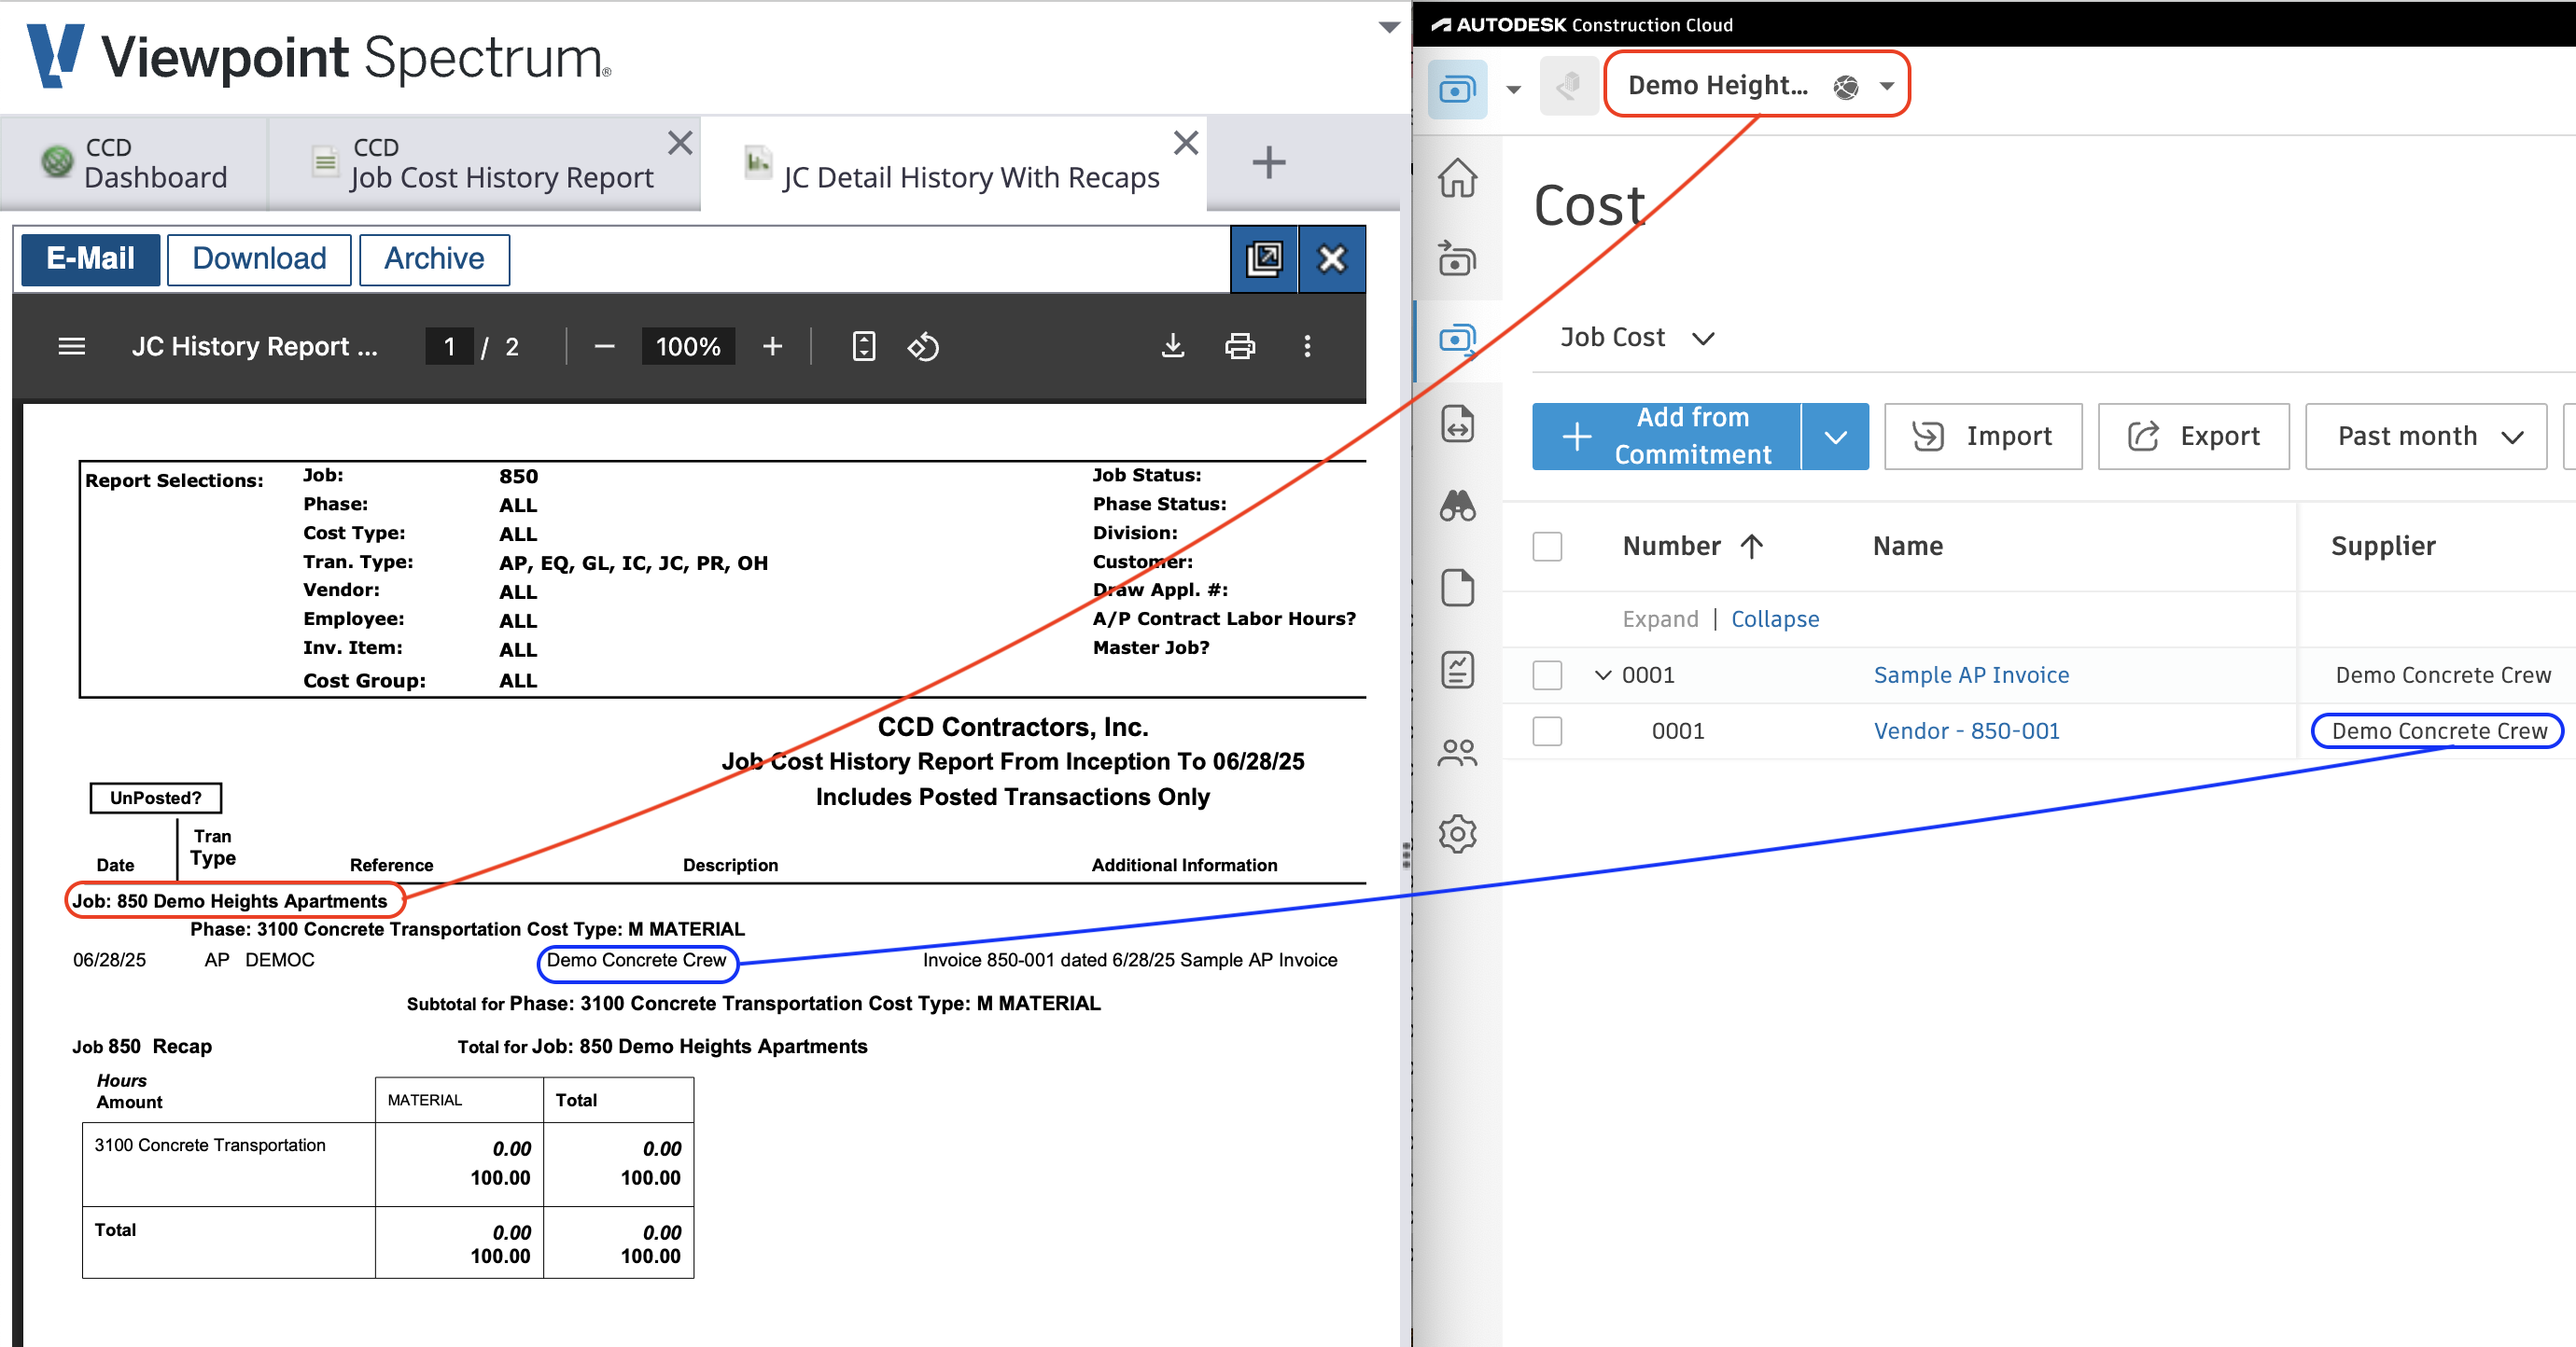
Task: Switch to Job Cost History Report tab
Action: [484, 163]
